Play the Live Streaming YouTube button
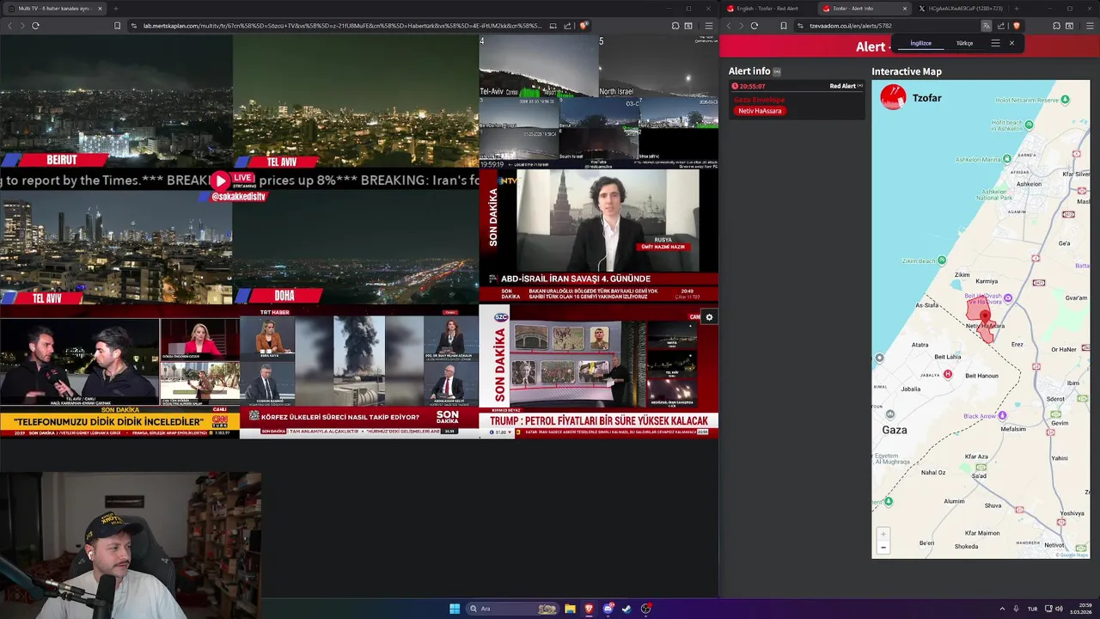Image resolution: width=1100 pixels, height=619 pixels. (221, 181)
